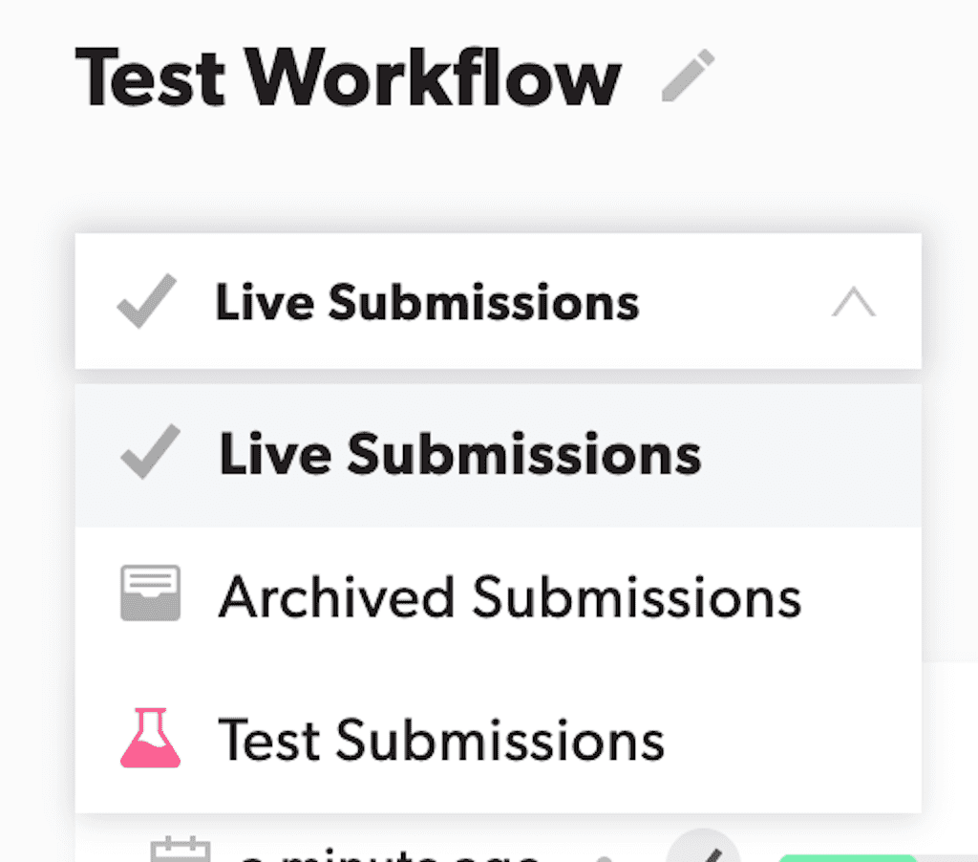Open the Live Submissions dropdown header label
The image size is (978, 862).
(427, 303)
